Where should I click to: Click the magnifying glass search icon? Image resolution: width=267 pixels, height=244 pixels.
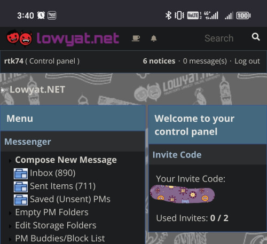(x=256, y=37)
